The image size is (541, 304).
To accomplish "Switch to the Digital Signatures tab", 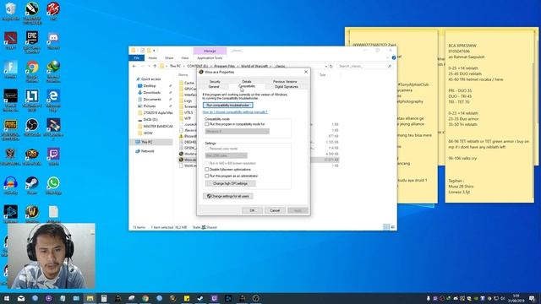I will point(286,87).
